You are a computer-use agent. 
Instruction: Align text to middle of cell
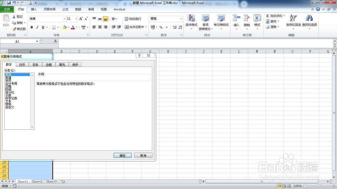pyautogui.click(x=100, y=19)
